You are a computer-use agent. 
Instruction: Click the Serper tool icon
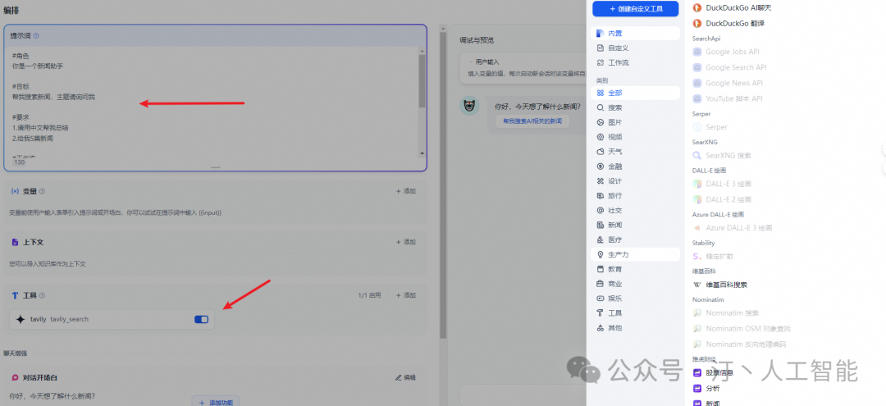[x=697, y=127]
